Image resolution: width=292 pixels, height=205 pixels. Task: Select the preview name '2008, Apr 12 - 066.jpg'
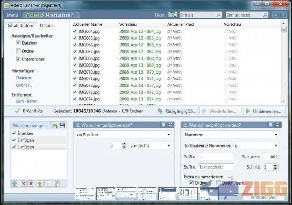coord(140,45)
